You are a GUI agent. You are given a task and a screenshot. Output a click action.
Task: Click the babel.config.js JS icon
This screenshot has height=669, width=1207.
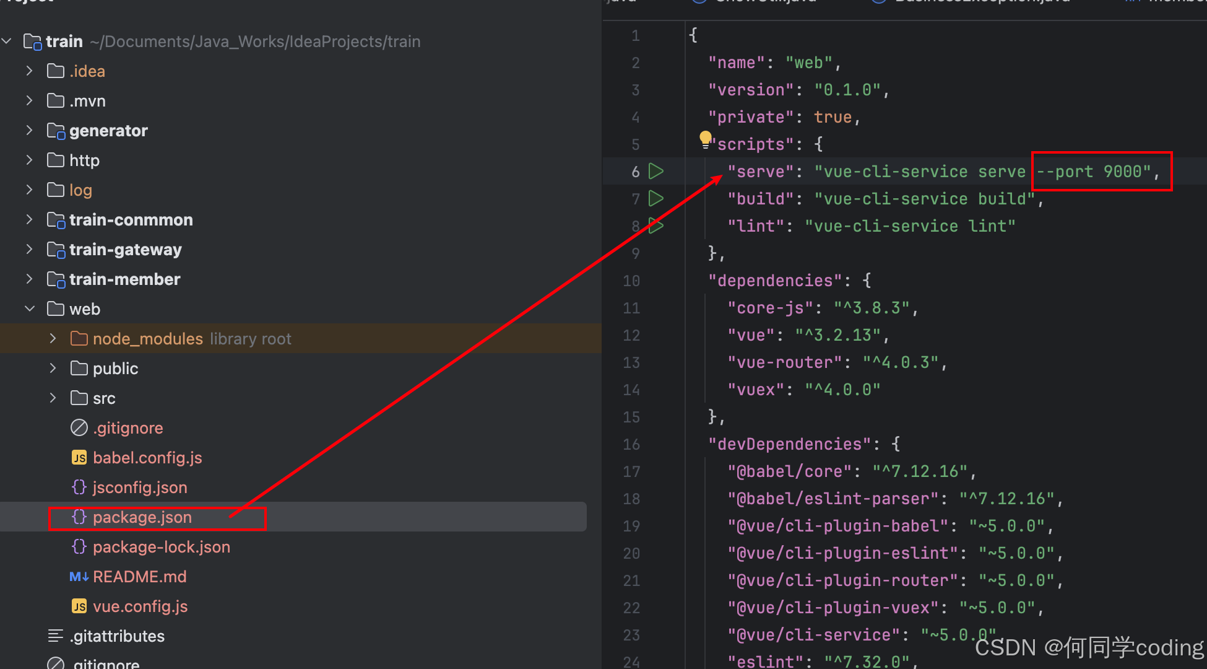[x=79, y=458]
